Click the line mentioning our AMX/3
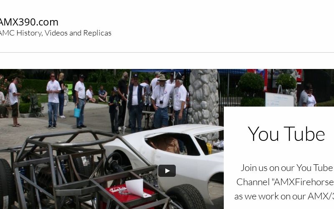Viewport: 334px width, 209px height. coord(284,196)
